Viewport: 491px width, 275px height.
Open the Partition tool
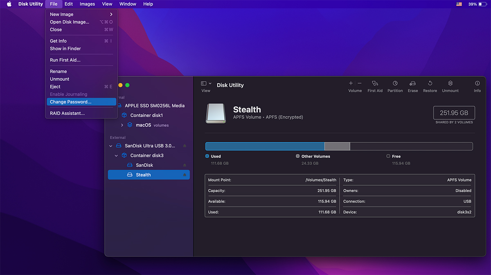[395, 84]
